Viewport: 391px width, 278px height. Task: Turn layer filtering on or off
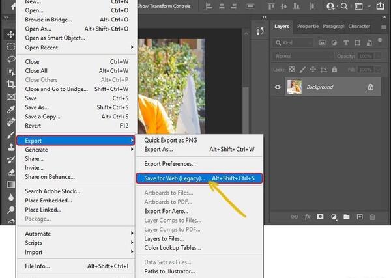(380, 40)
